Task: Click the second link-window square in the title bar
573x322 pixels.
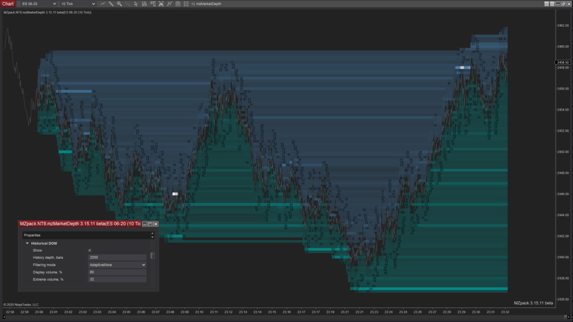Action: (552, 4)
